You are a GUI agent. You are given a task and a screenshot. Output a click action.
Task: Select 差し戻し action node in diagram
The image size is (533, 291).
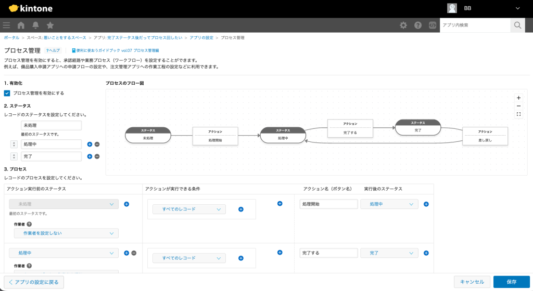coord(485,136)
